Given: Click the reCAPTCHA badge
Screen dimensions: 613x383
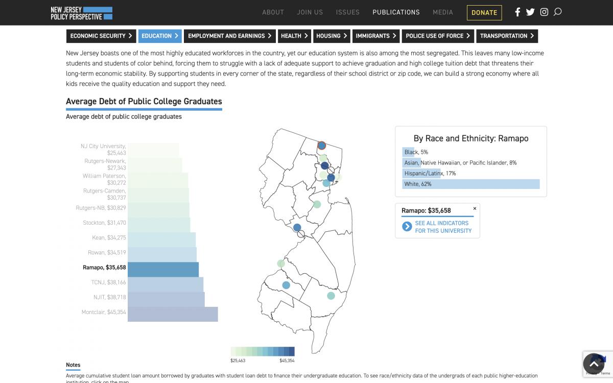Looking at the screenshot, I should (x=598, y=364).
